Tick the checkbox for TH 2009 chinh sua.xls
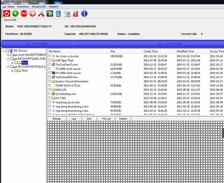The height and width of the screenshot is (183, 224). coord(49,69)
